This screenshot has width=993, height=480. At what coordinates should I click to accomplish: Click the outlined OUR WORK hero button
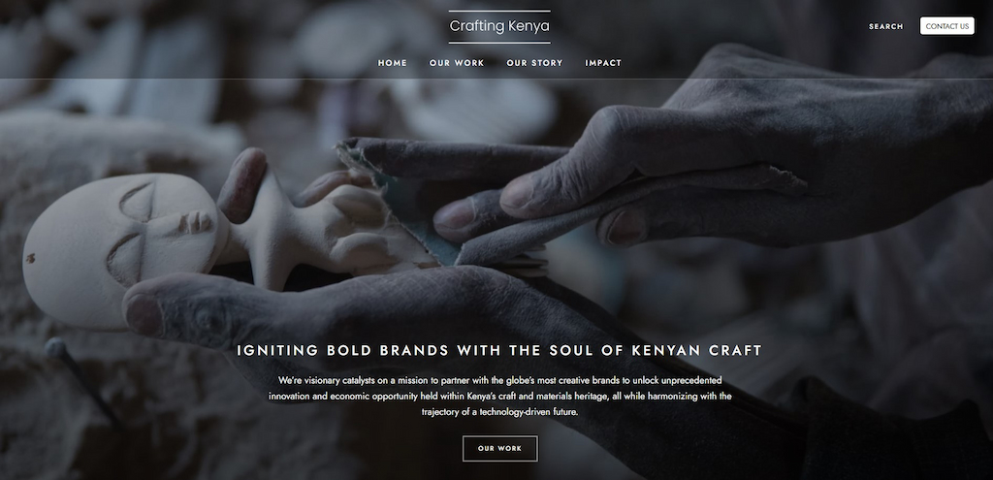pyautogui.click(x=499, y=448)
